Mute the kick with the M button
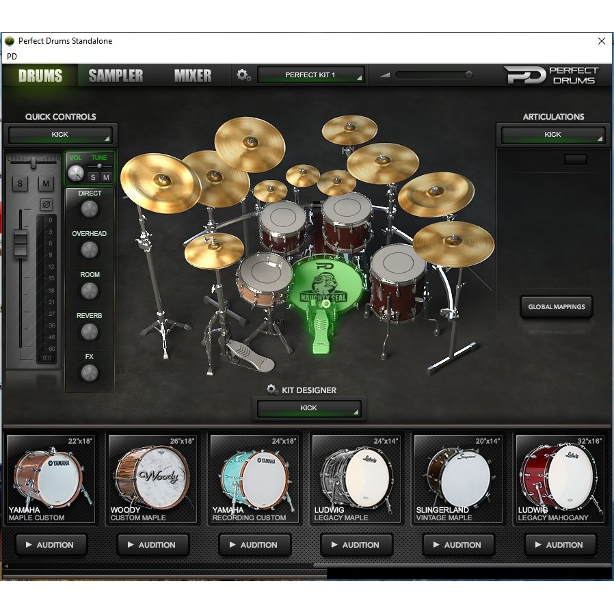Screen dimensions: 614x614 [45, 183]
